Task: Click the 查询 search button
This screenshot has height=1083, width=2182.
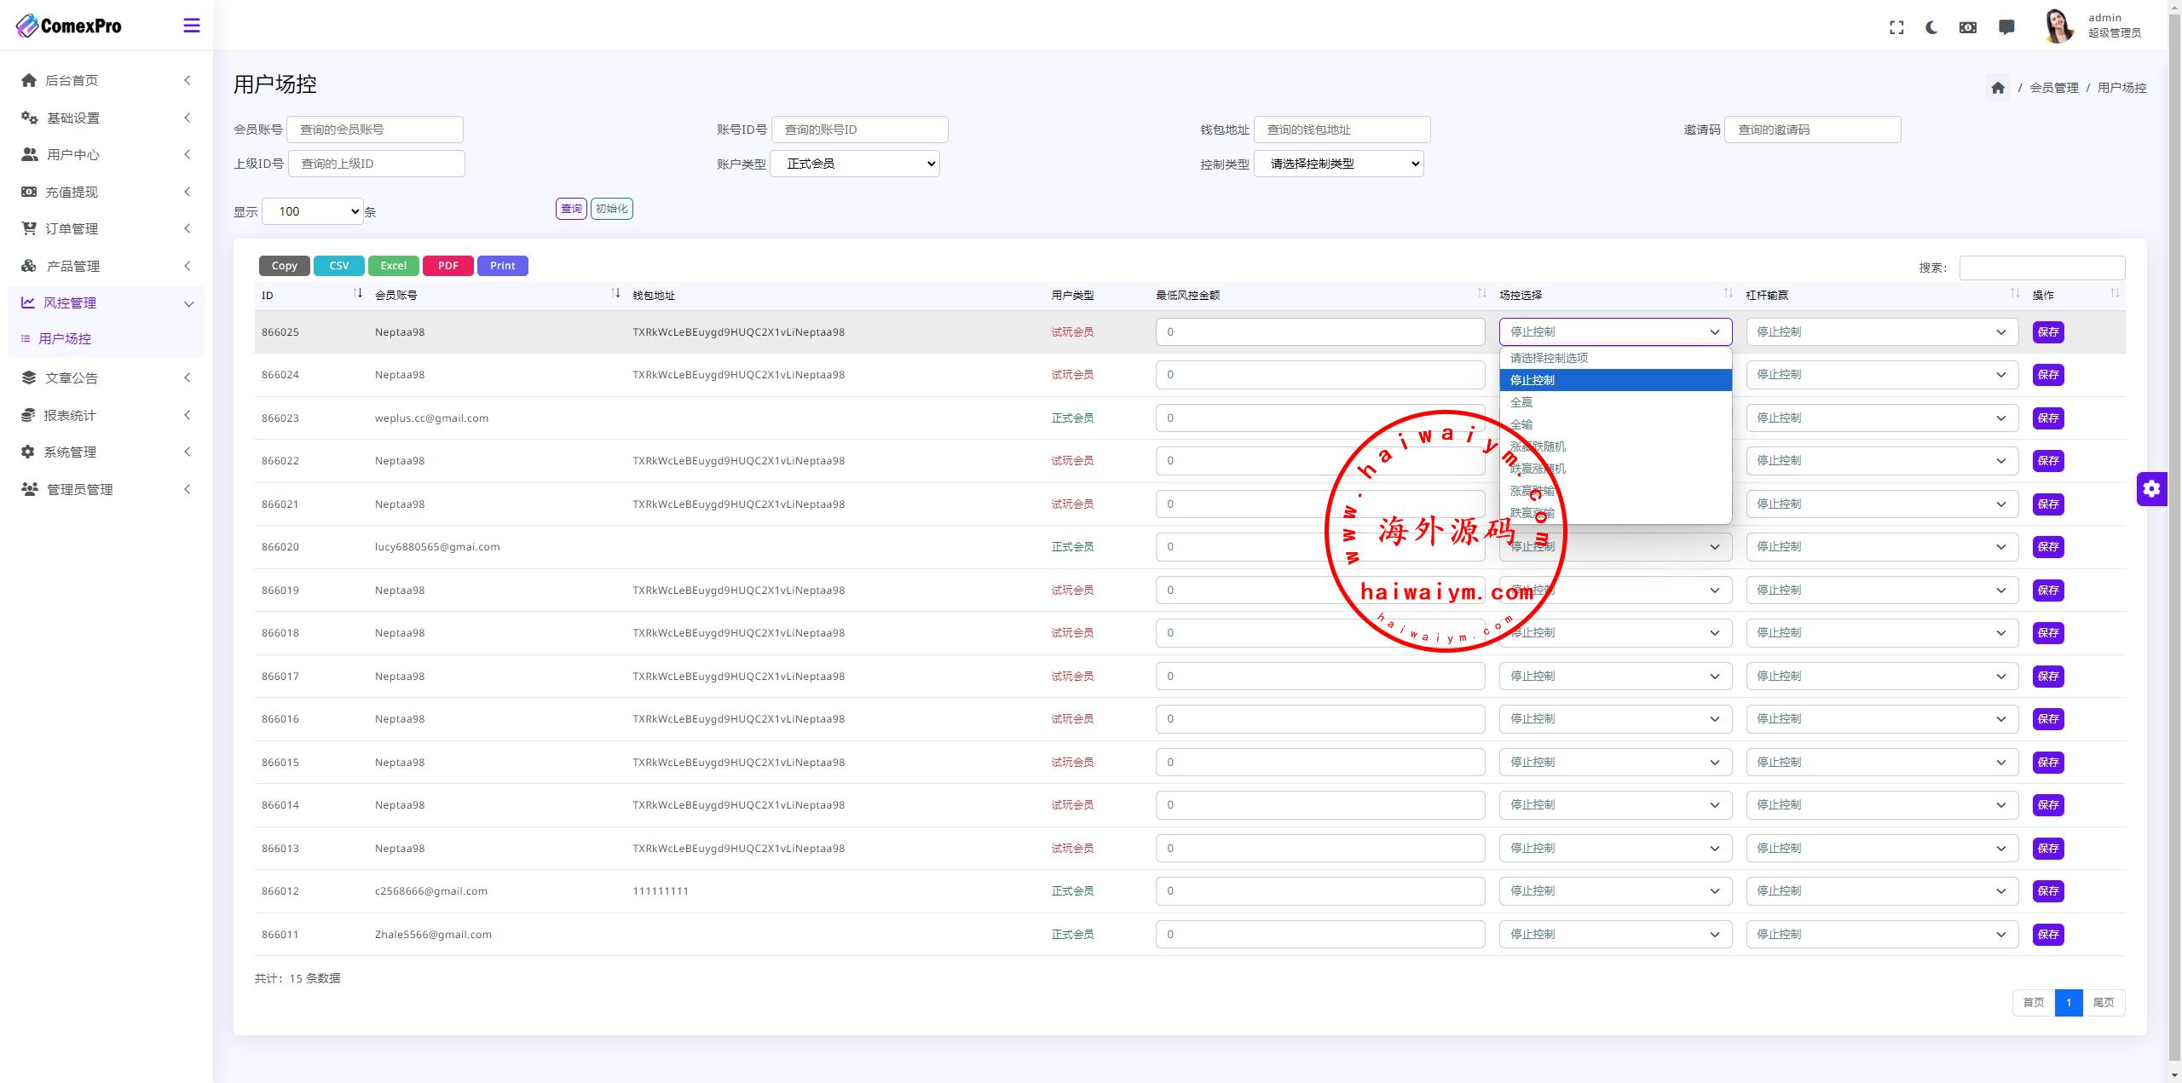Action: (571, 209)
